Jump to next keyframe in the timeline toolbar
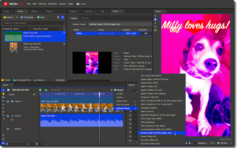This screenshot has height=148, width=237. 60,90
